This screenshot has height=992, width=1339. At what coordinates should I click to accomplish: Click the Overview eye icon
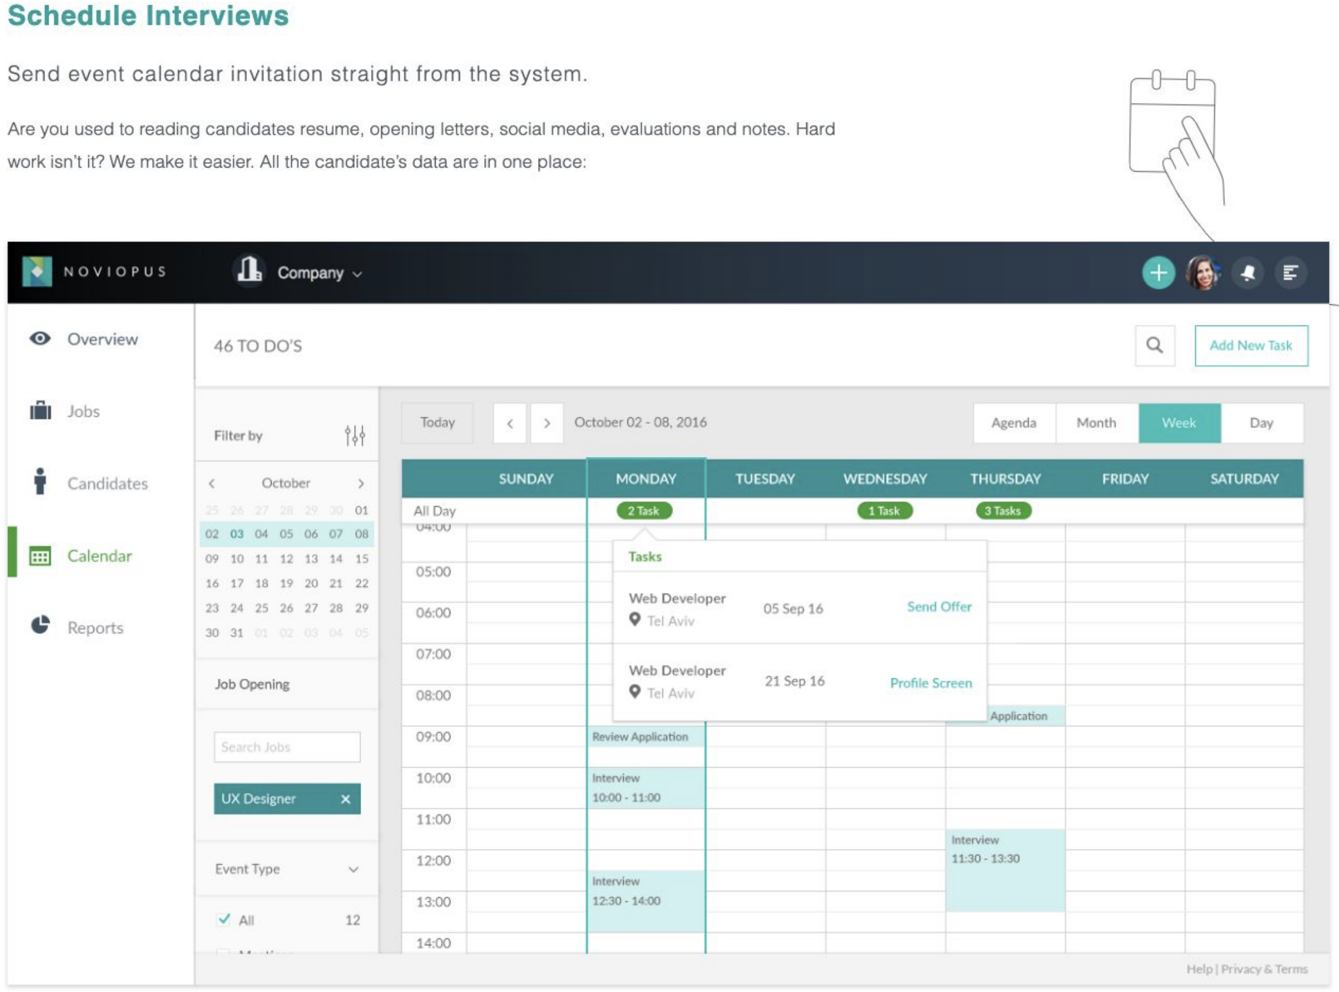[40, 339]
